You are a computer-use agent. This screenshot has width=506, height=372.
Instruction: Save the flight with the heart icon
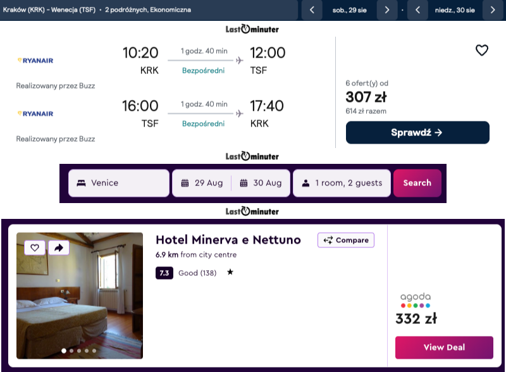pos(482,51)
